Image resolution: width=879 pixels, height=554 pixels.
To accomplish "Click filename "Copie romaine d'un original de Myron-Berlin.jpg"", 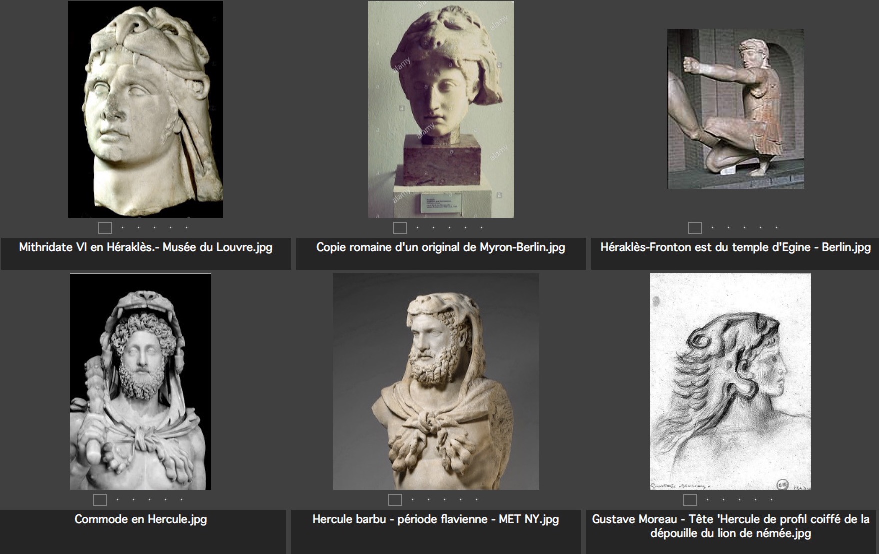I will pos(441,247).
